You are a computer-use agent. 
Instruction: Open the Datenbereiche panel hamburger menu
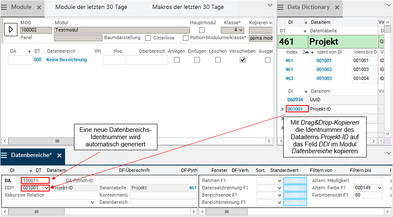[5, 155]
